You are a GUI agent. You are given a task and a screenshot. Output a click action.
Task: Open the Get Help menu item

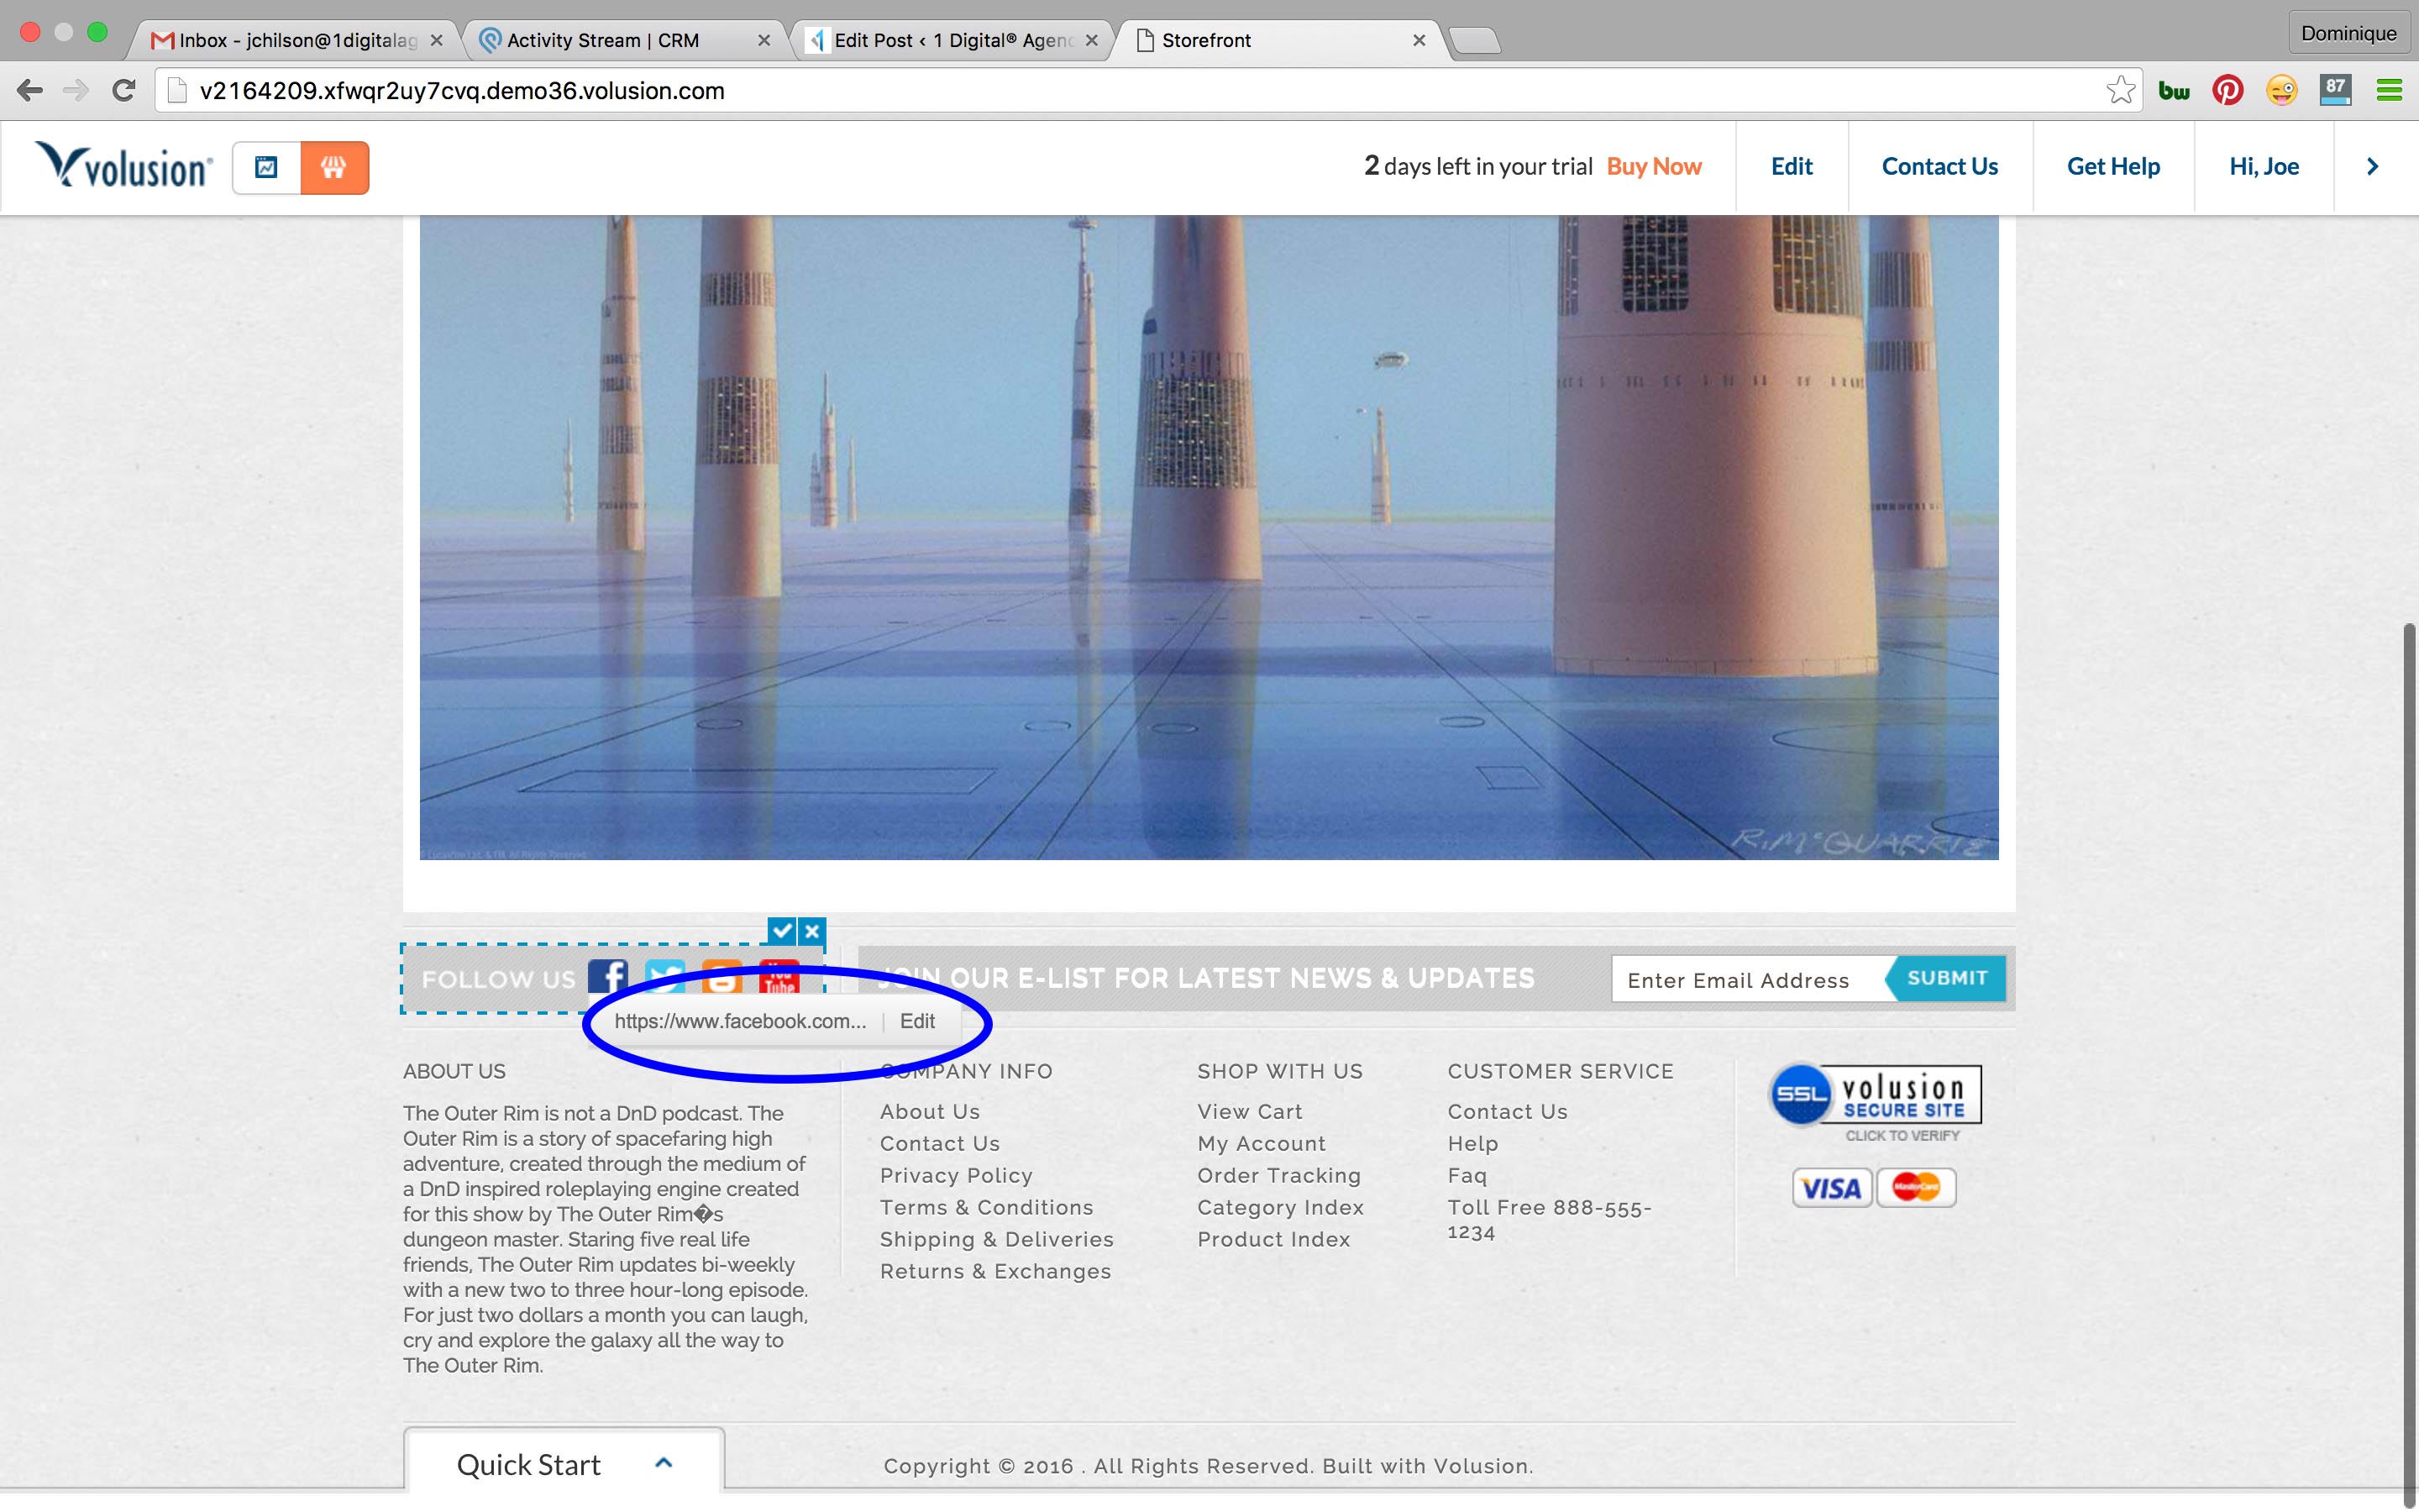pos(2113,167)
